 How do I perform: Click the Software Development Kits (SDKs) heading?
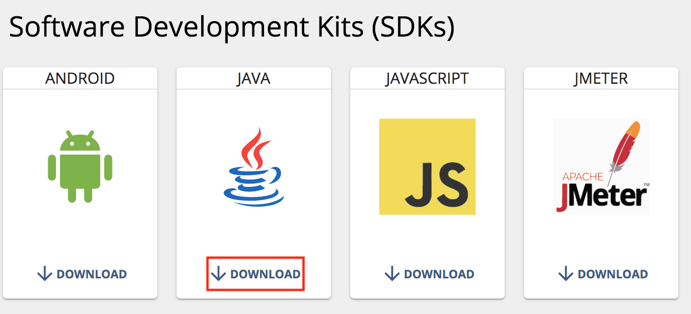[232, 27]
